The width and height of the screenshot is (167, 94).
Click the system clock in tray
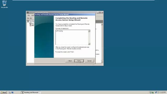pyautogui.click(x=163, y=92)
